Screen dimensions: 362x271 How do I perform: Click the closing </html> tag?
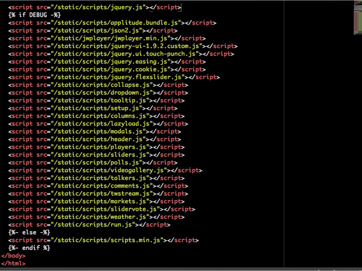point(13,264)
